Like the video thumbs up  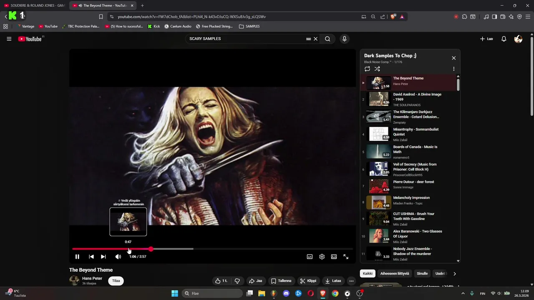pos(221,281)
